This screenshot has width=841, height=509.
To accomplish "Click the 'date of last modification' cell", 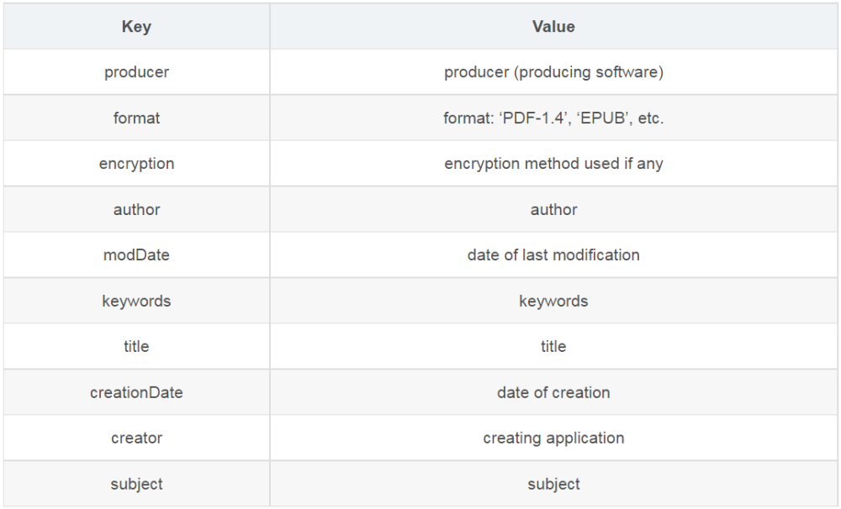I will (x=553, y=254).
